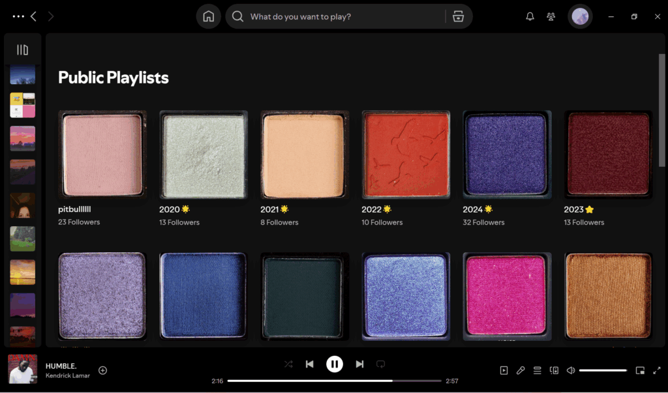Open the profile avatar menu

[x=580, y=17]
